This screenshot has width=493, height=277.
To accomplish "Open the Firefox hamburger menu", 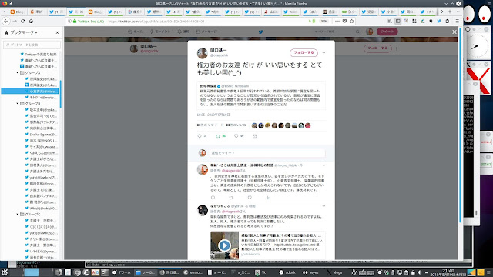I will [457, 21].
